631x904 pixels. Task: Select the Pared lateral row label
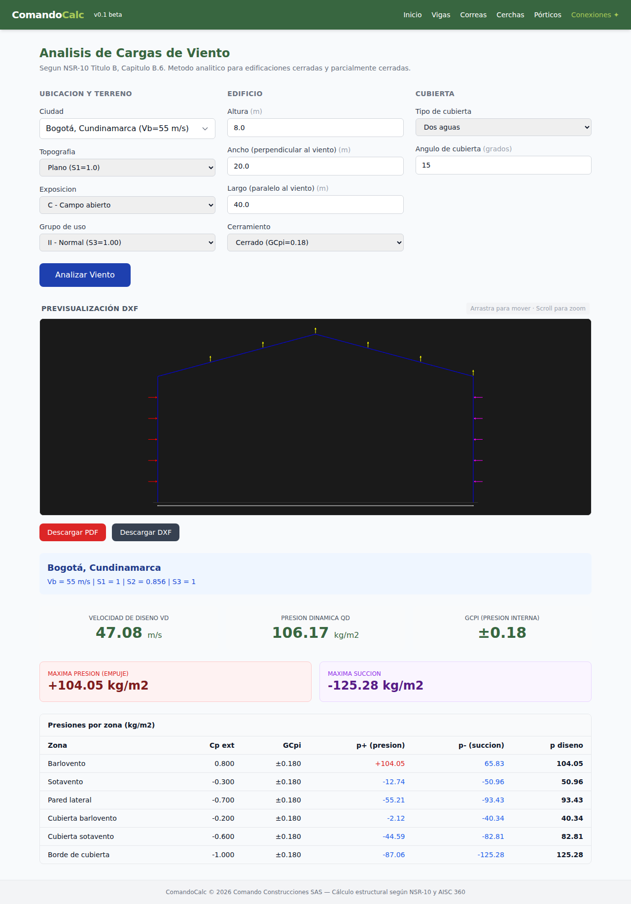click(x=70, y=800)
